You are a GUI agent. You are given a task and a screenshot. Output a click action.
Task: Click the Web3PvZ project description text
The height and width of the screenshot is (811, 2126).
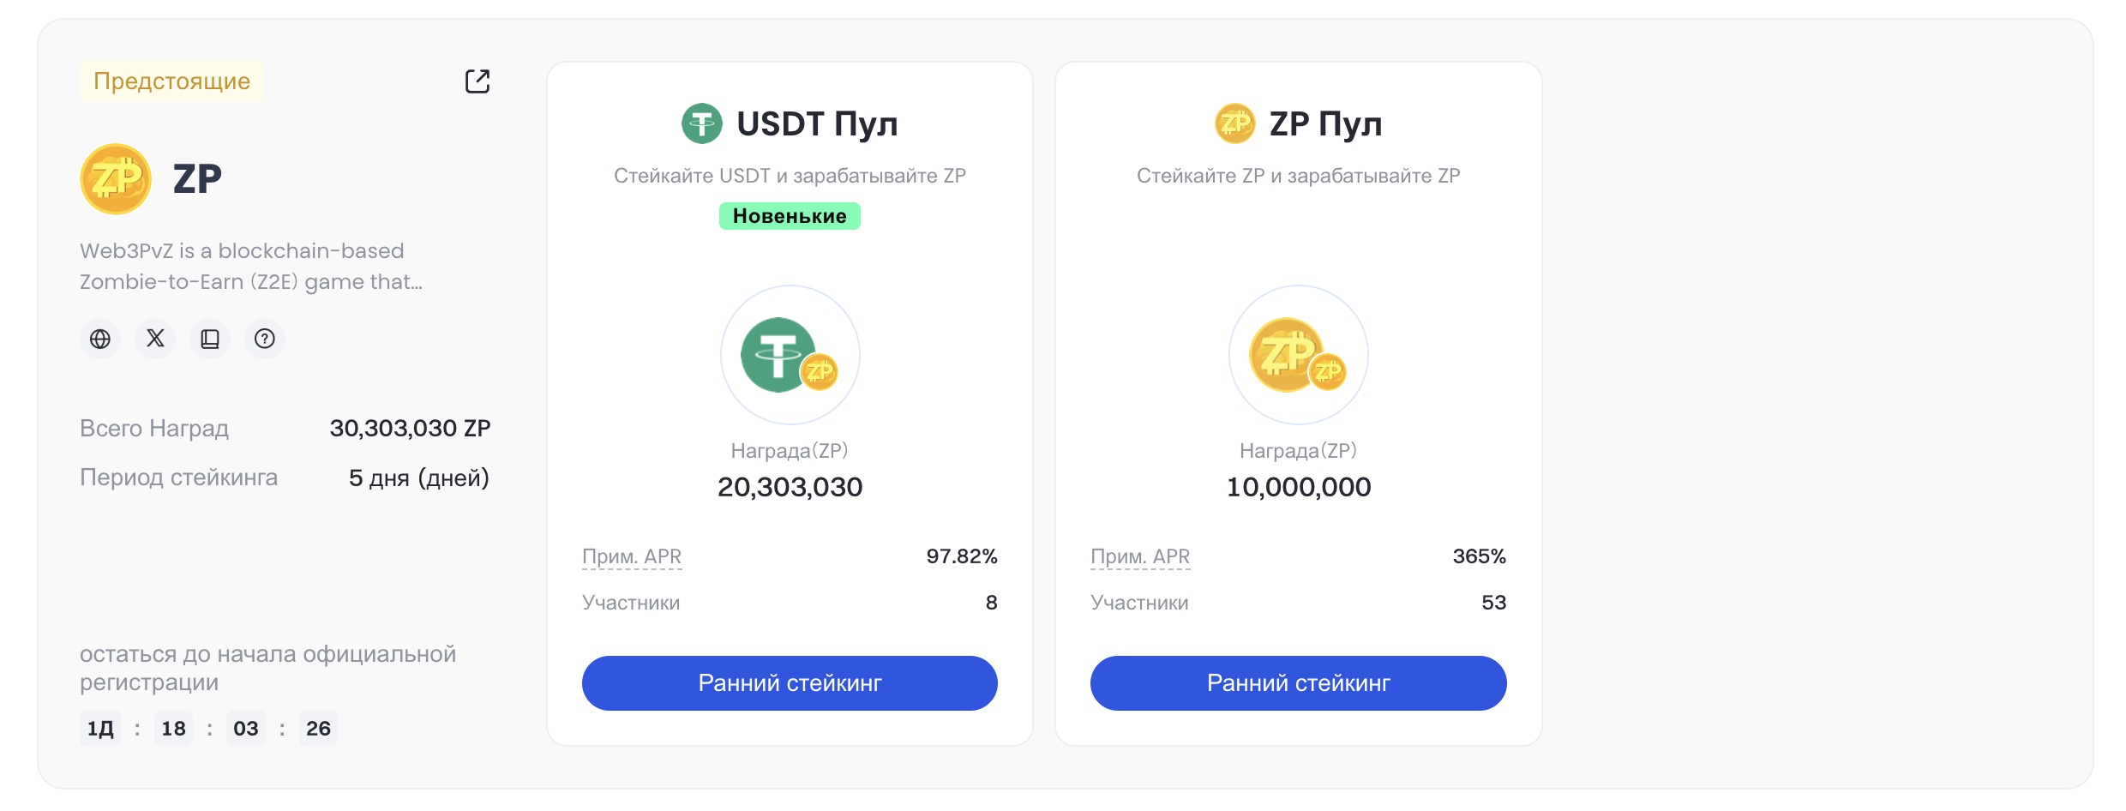pyautogui.click(x=251, y=266)
